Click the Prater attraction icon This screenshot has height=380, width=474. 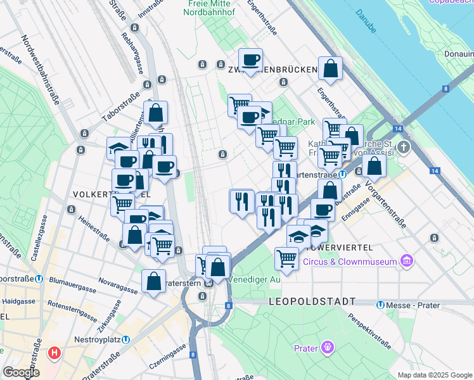click(x=328, y=347)
